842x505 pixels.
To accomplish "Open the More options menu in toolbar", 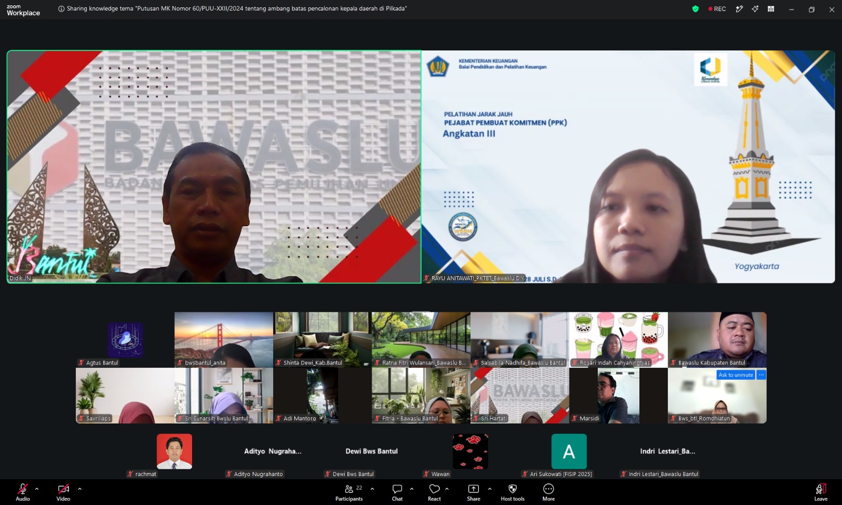I will pyautogui.click(x=548, y=492).
